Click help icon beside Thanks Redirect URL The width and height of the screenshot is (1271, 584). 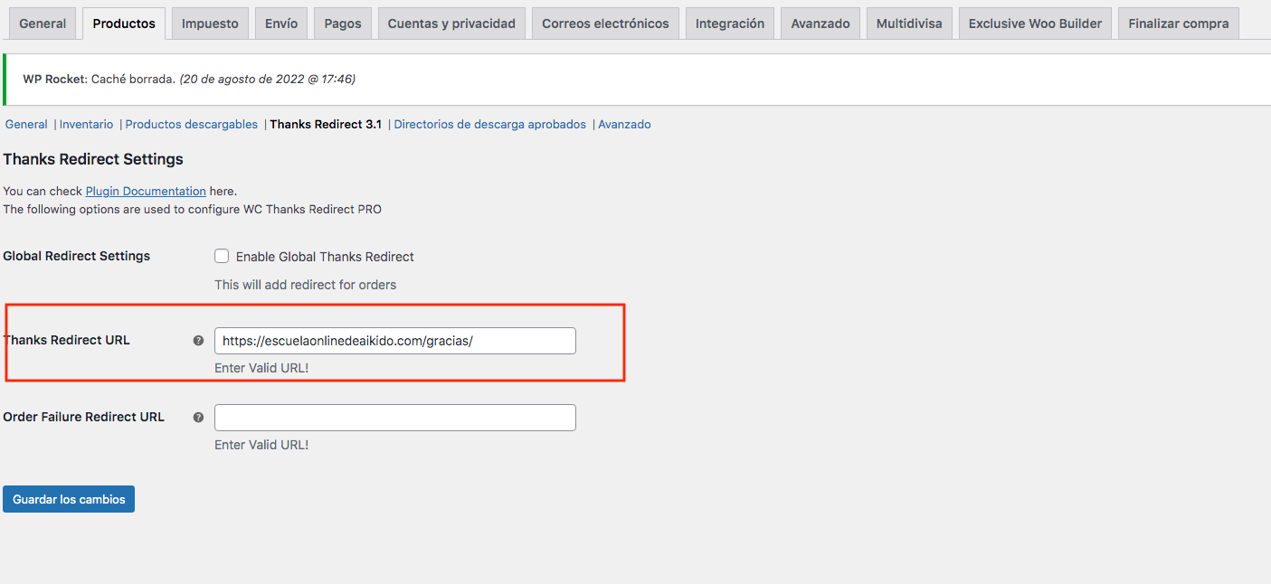(x=198, y=341)
